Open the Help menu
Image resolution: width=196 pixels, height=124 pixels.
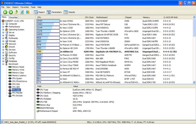coord(39,7)
